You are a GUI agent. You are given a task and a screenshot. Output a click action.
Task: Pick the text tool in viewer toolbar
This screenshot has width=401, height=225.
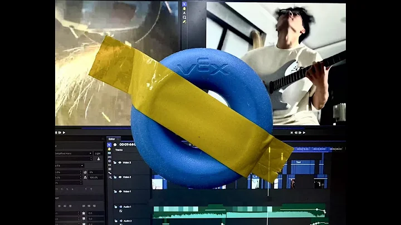184,13
